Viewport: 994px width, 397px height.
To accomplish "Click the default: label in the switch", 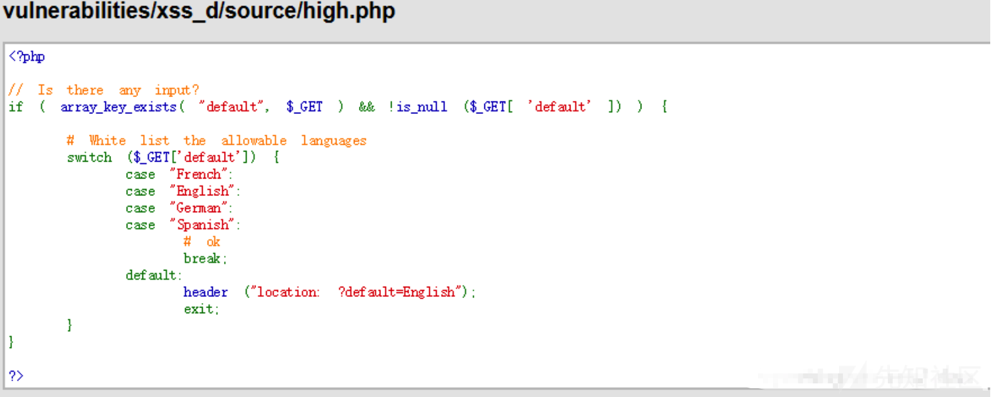I will pyautogui.click(x=154, y=276).
